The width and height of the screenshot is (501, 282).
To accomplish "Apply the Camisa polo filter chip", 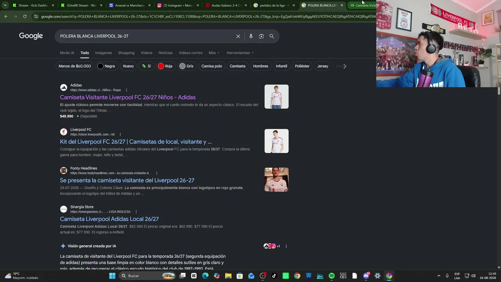I will click(212, 66).
